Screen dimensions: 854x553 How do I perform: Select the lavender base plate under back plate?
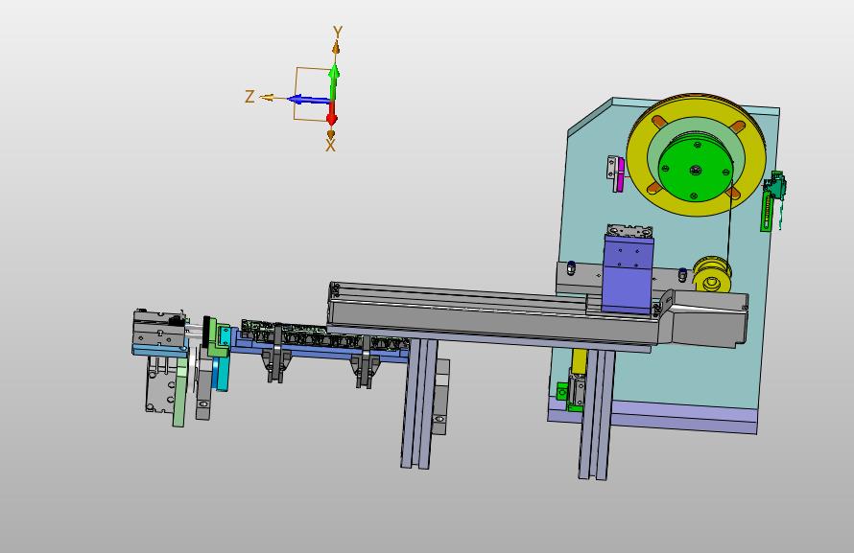pyautogui.click(x=681, y=414)
